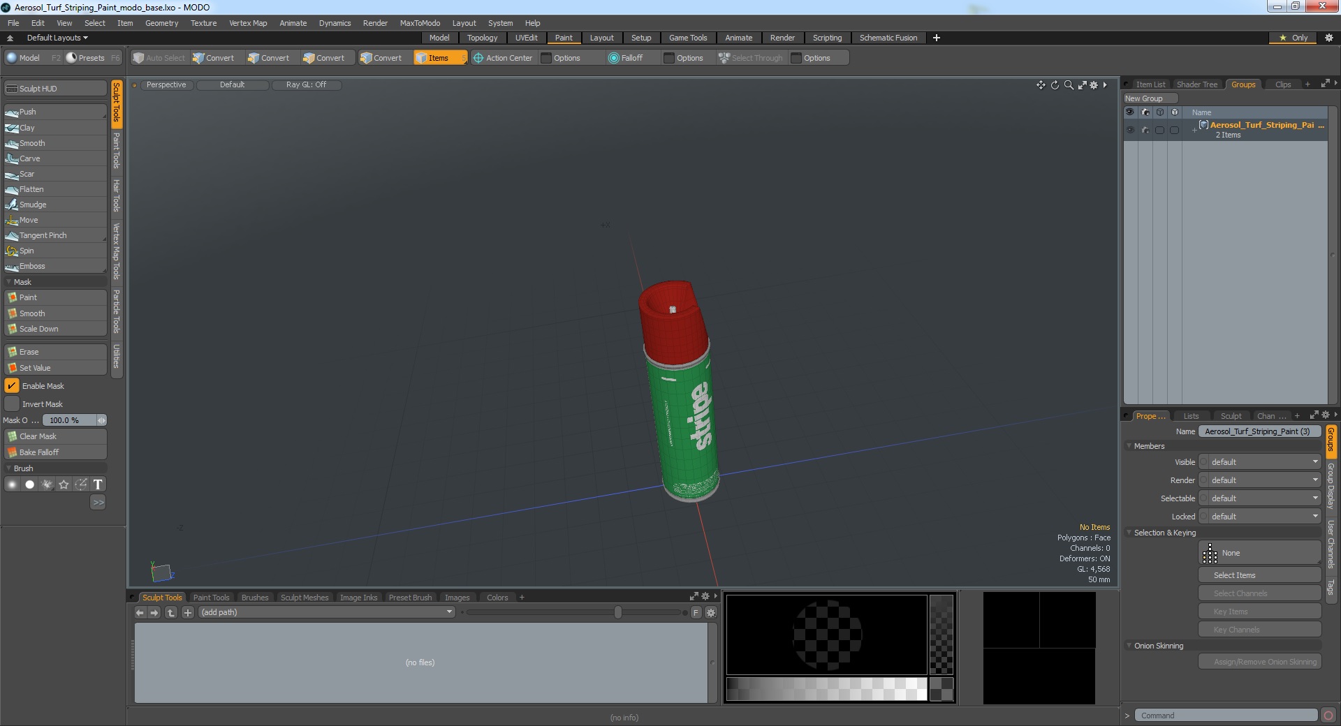Toggle Select Through Options checkbox
1341x726 pixels.
point(796,58)
